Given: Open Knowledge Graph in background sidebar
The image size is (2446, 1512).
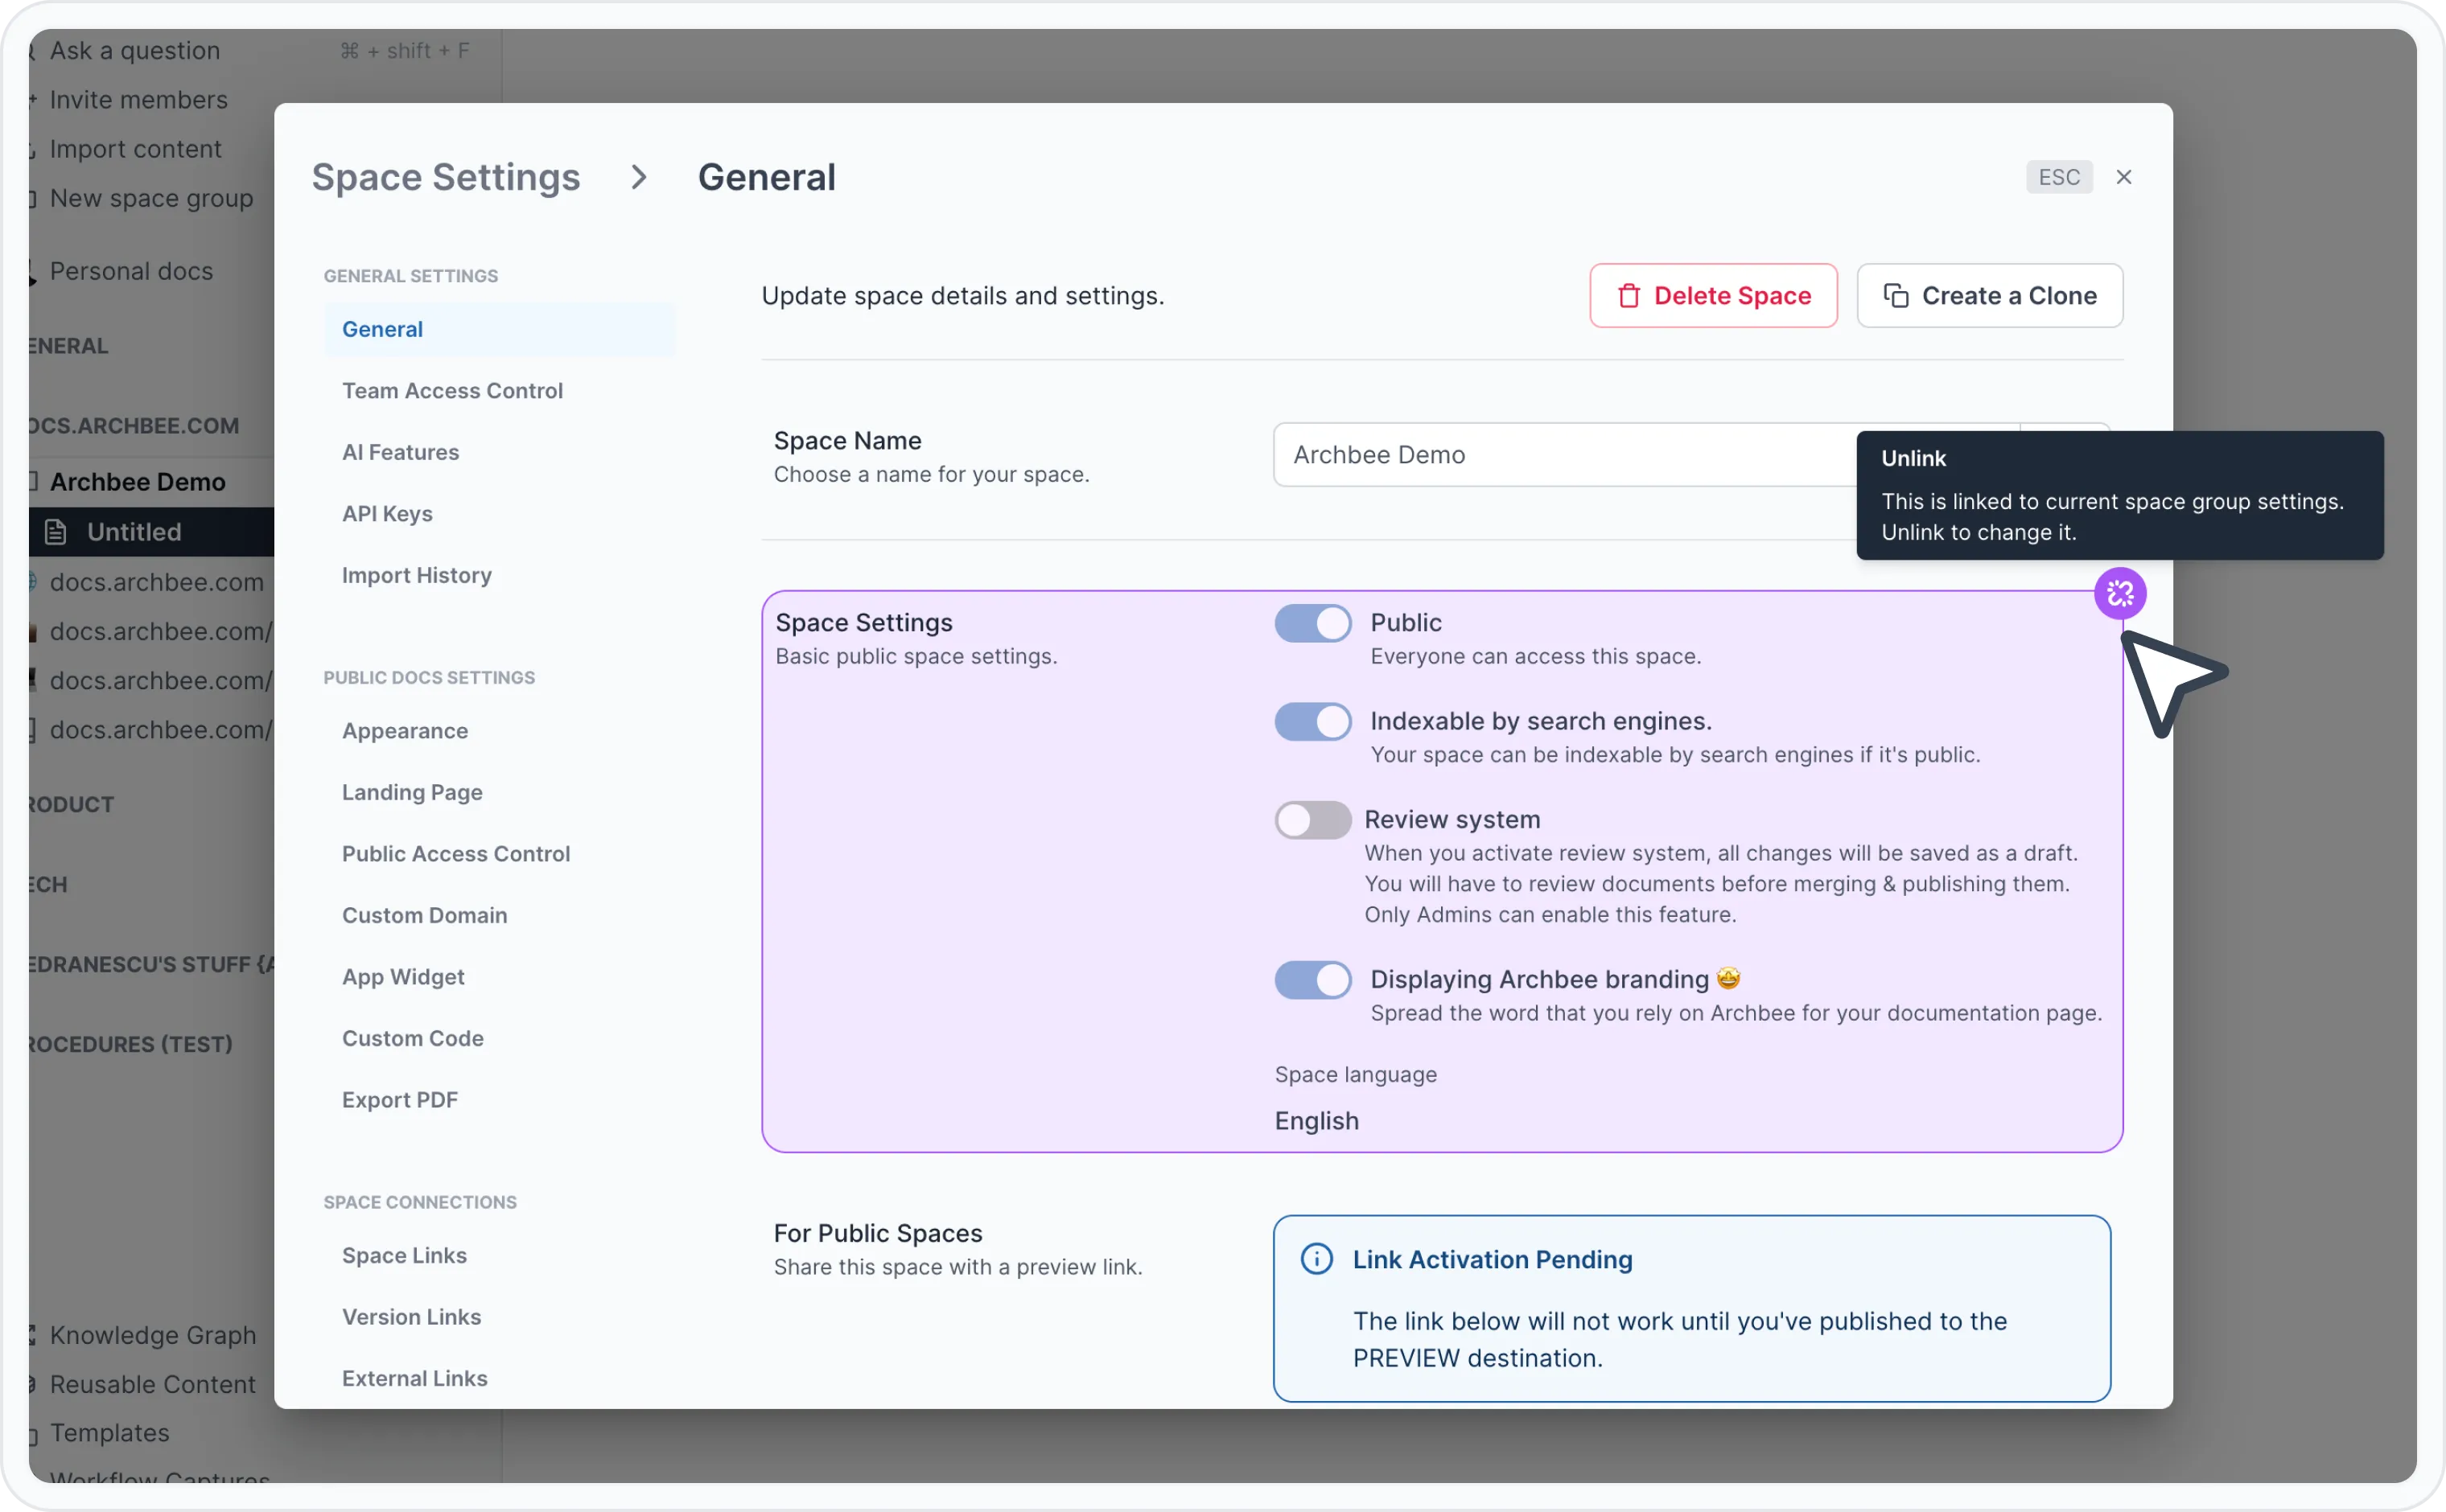Looking at the screenshot, I should pyautogui.click(x=152, y=1335).
